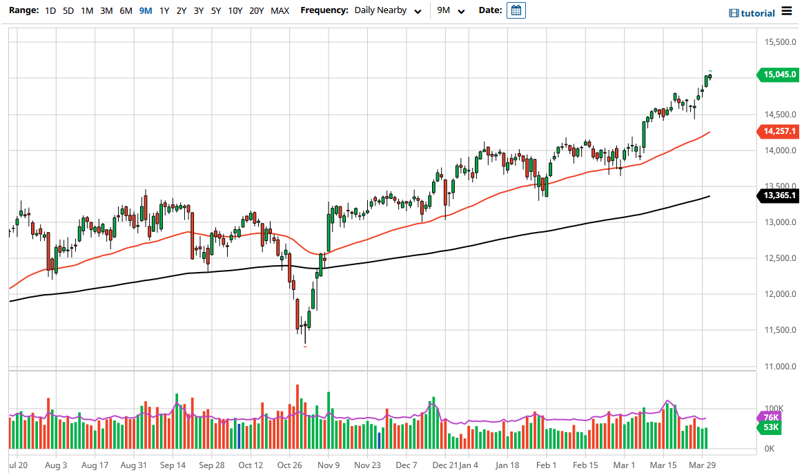This screenshot has width=802, height=475.
Task: Select the 3M range tab
Action: point(106,10)
